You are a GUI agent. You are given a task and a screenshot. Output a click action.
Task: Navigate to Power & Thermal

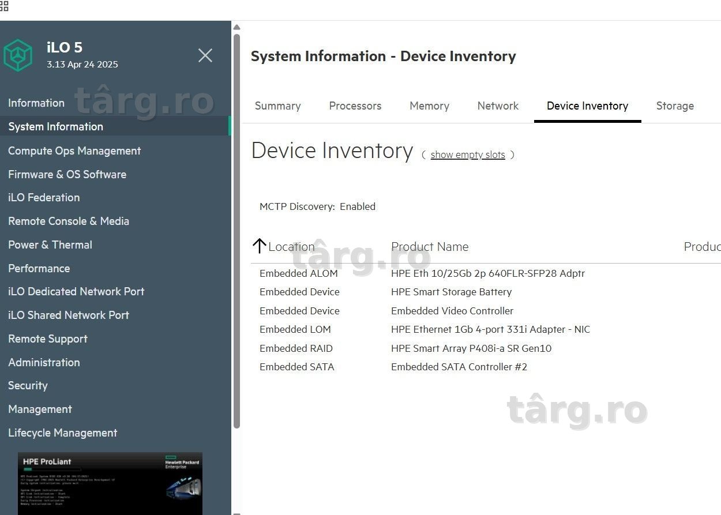tap(50, 245)
